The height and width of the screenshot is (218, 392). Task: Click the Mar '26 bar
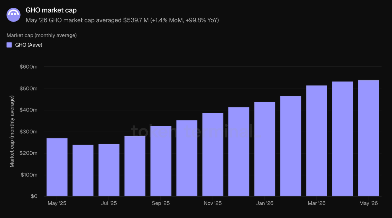click(317, 141)
